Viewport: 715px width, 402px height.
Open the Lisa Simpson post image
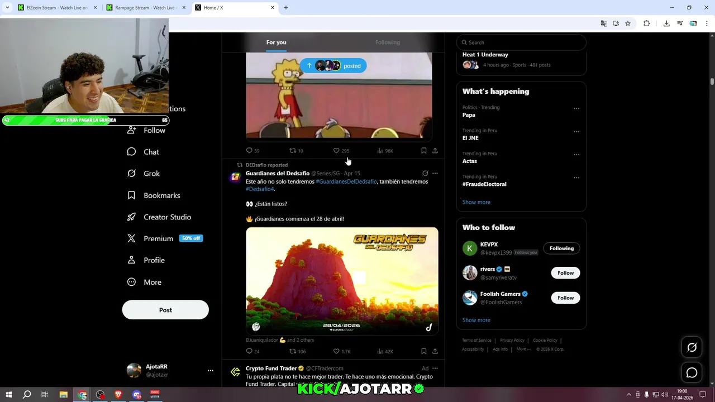[339, 96]
